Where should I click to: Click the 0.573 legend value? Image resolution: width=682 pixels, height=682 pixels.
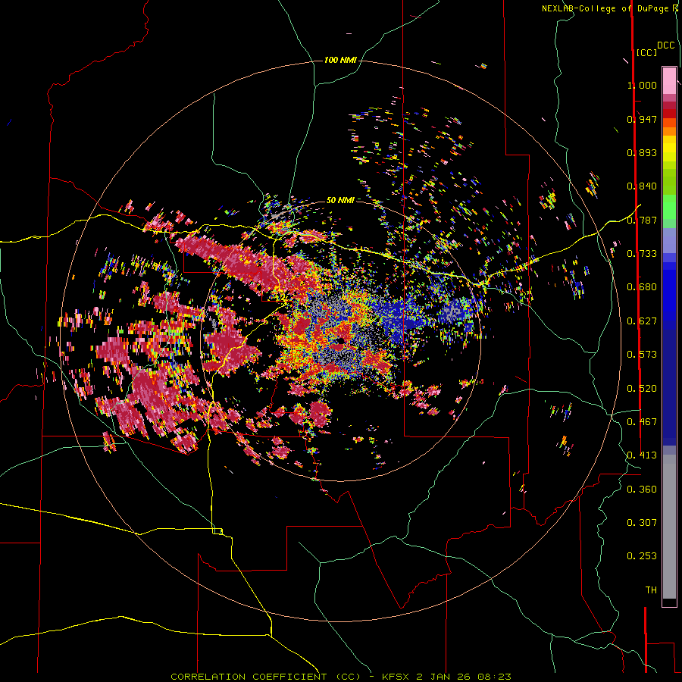click(642, 355)
